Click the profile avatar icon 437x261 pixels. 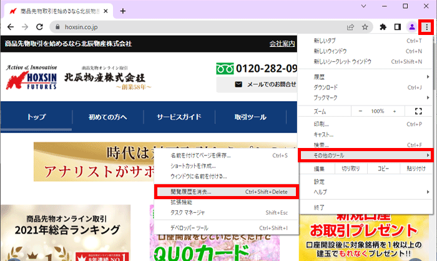pyautogui.click(x=411, y=27)
